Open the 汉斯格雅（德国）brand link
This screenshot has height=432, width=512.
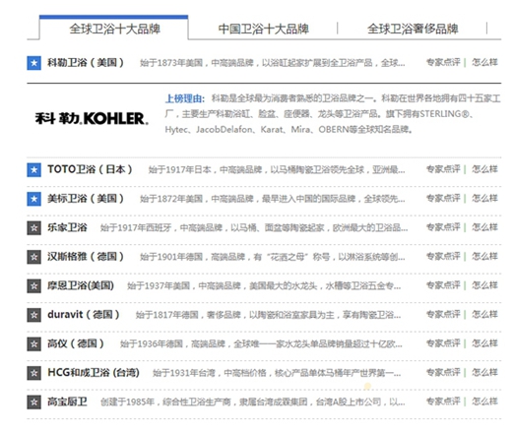click(86, 256)
